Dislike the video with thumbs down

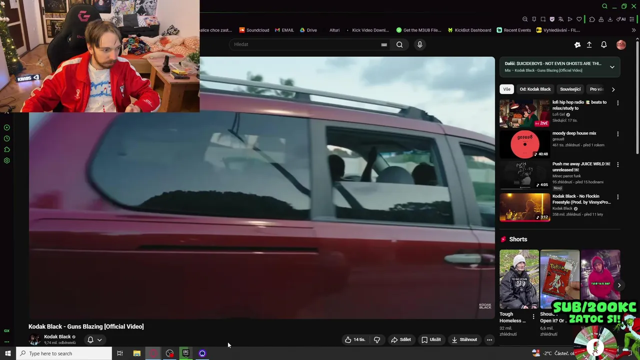377,339
